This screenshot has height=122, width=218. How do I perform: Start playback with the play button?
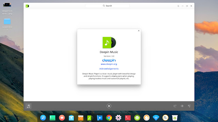click(109, 106)
